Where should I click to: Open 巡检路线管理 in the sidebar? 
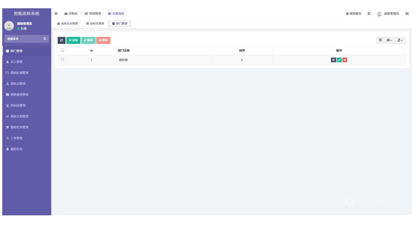coord(27,94)
